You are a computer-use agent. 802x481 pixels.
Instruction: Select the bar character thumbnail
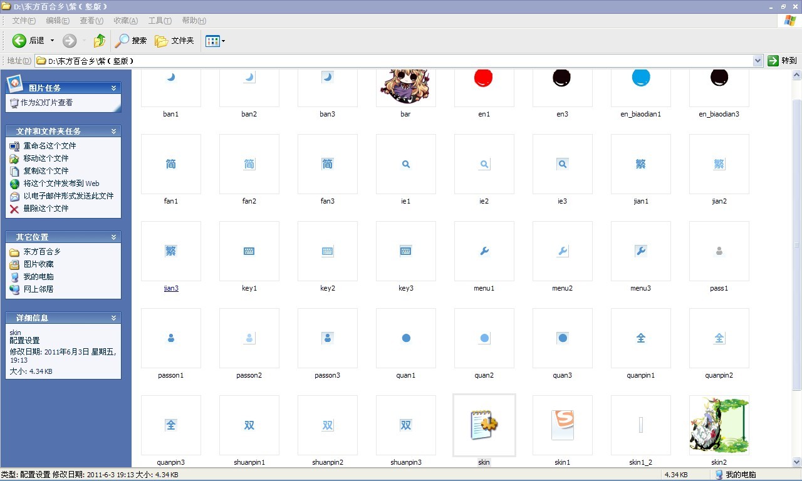(x=405, y=86)
